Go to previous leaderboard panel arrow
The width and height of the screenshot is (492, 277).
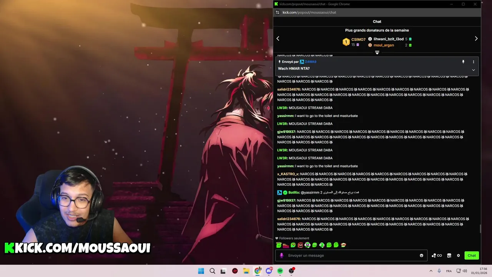278,38
